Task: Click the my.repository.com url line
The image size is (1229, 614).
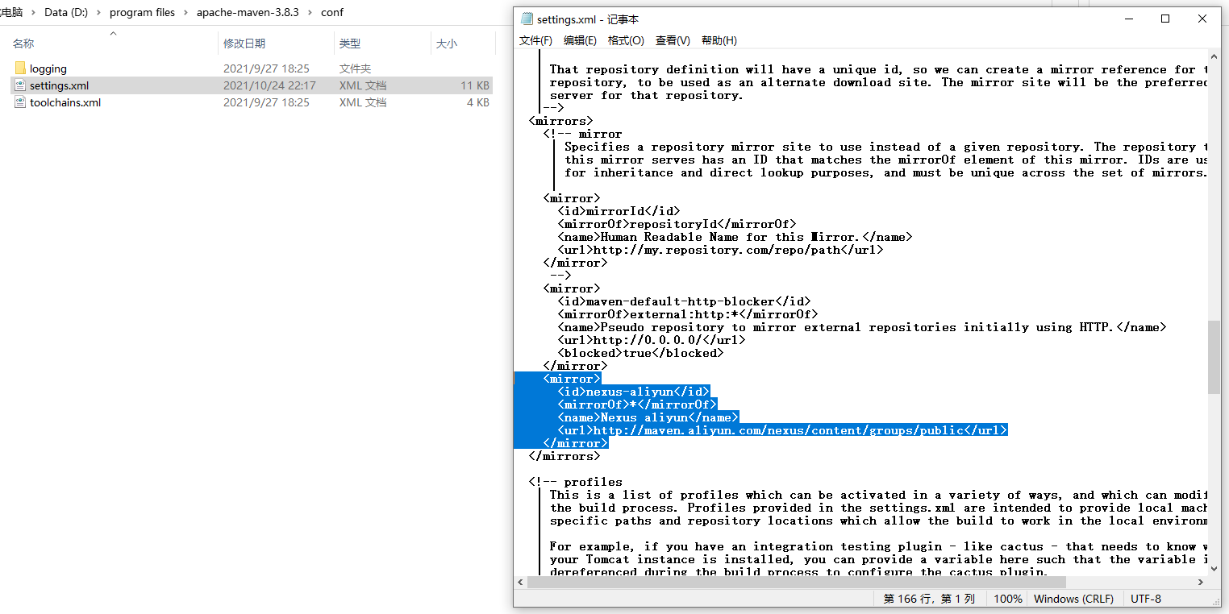Action: click(720, 250)
